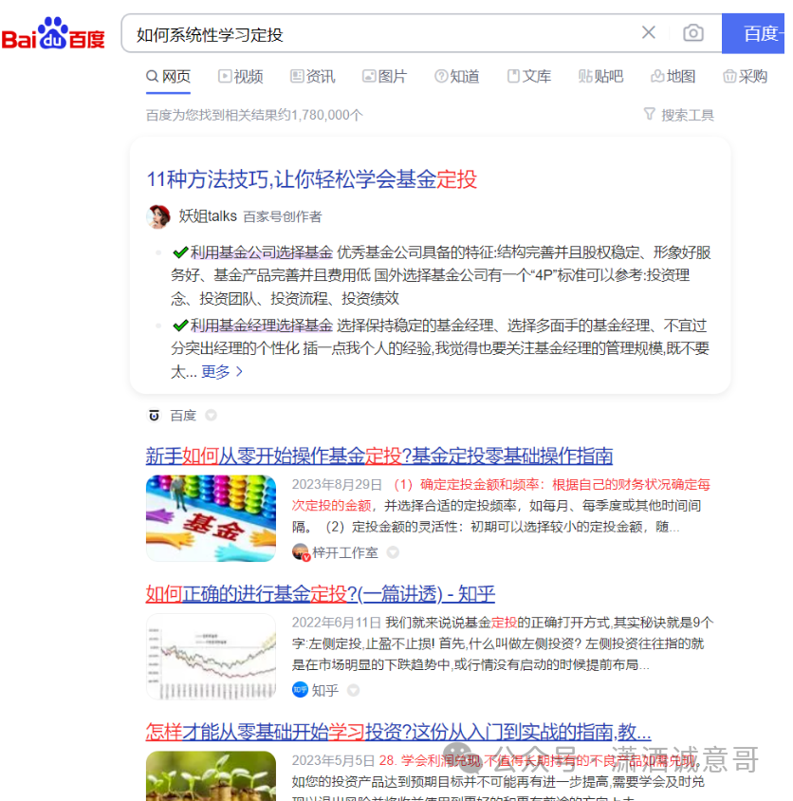Viewport: 793px width, 801px height.
Task: Open the 采购 tab
Action: [745, 77]
